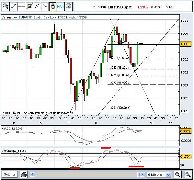
Task: Click the 1.3276 (50.00%) Fibonacci label
Action: (119, 75)
